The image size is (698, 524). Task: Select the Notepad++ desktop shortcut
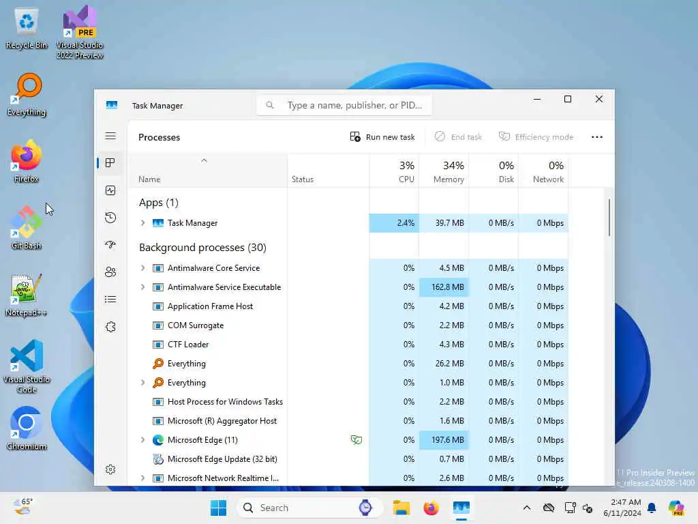point(27,295)
